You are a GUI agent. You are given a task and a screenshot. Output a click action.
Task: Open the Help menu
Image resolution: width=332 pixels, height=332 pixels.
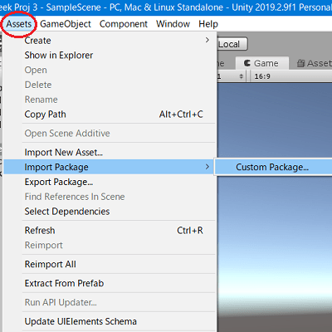point(208,24)
